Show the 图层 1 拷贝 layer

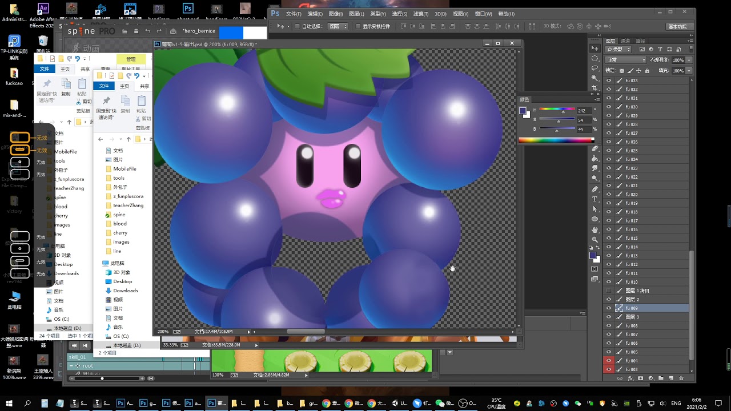coord(608,291)
